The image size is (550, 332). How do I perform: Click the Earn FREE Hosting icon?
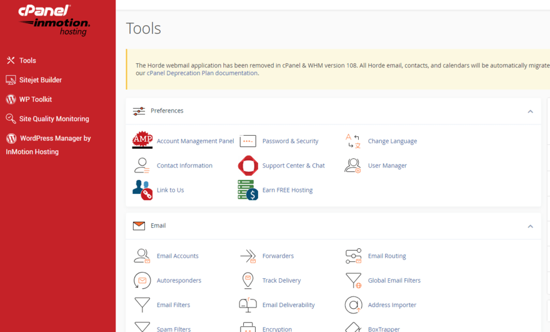(x=248, y=190)
